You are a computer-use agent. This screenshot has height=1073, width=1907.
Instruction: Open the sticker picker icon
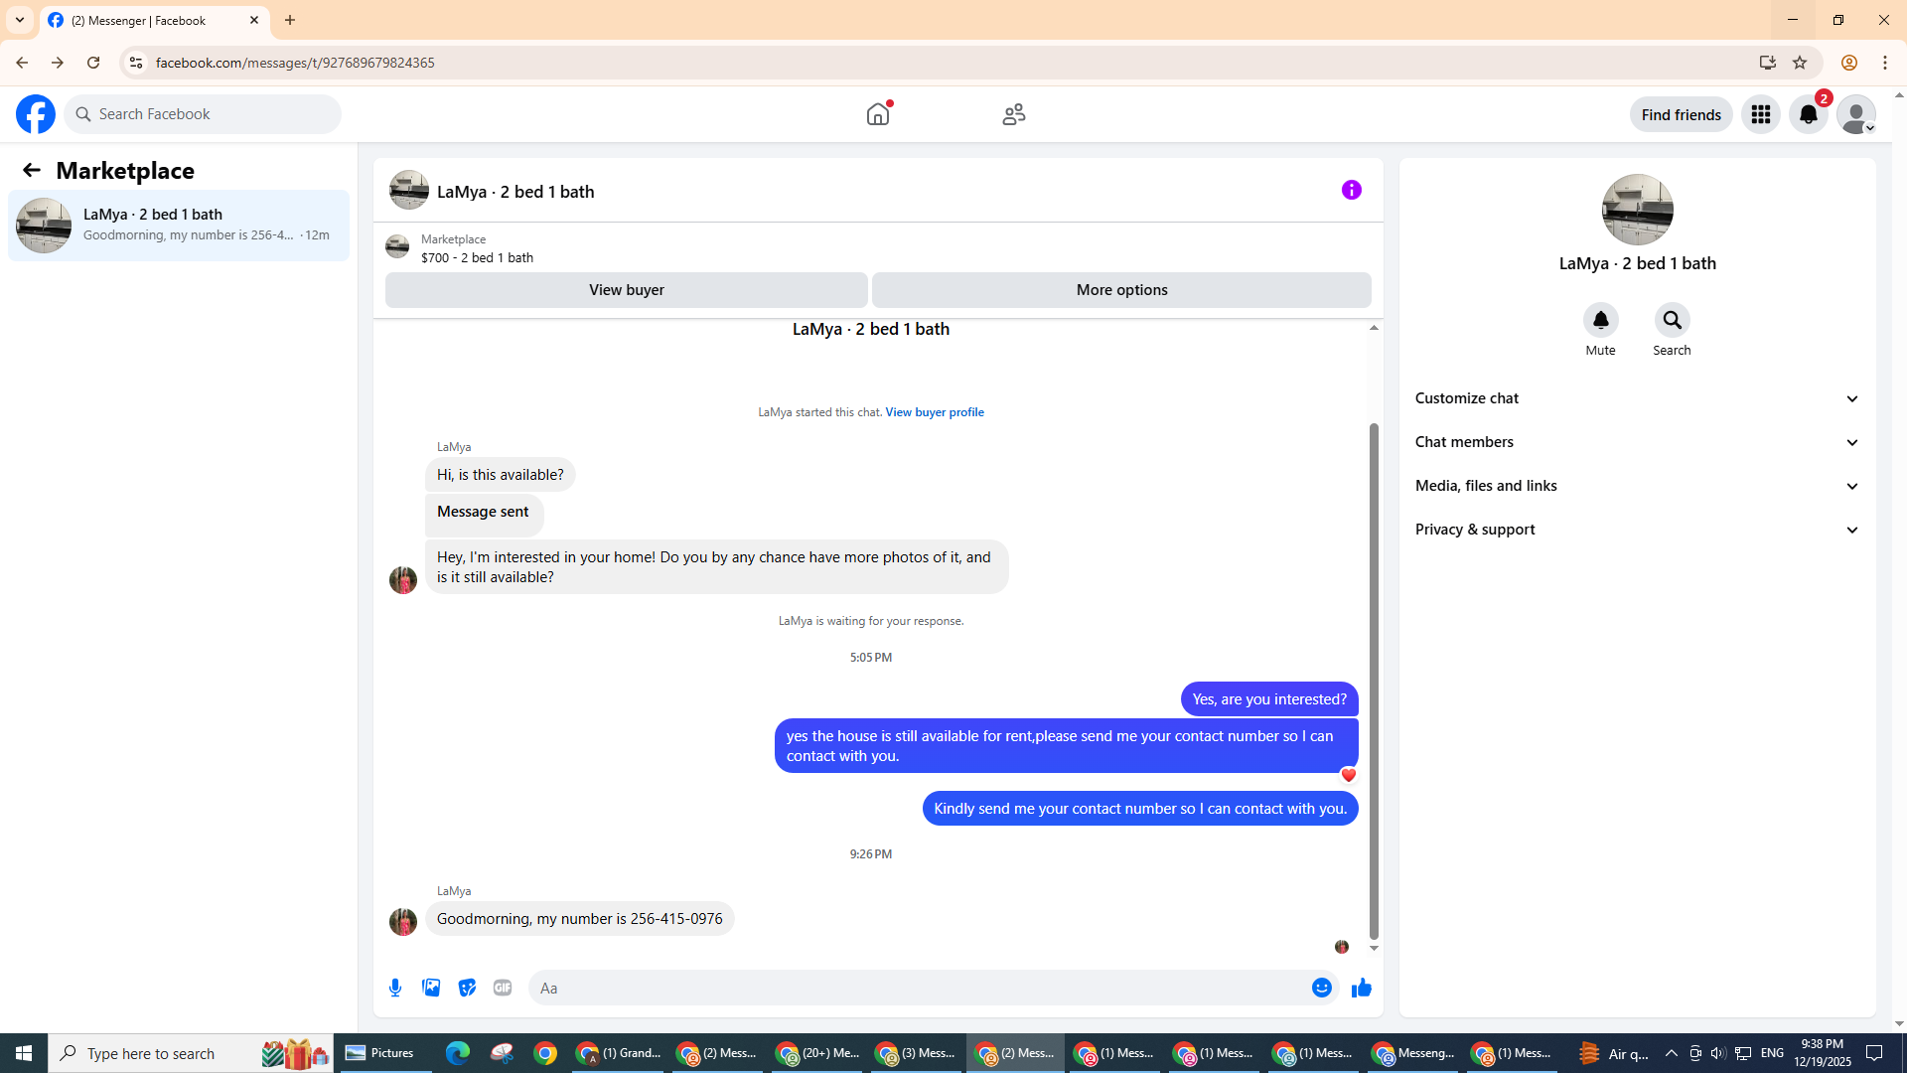[467, 988]
